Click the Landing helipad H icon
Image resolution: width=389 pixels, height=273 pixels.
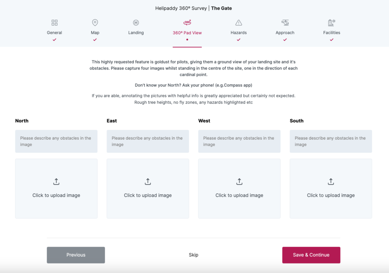point(136,23)
